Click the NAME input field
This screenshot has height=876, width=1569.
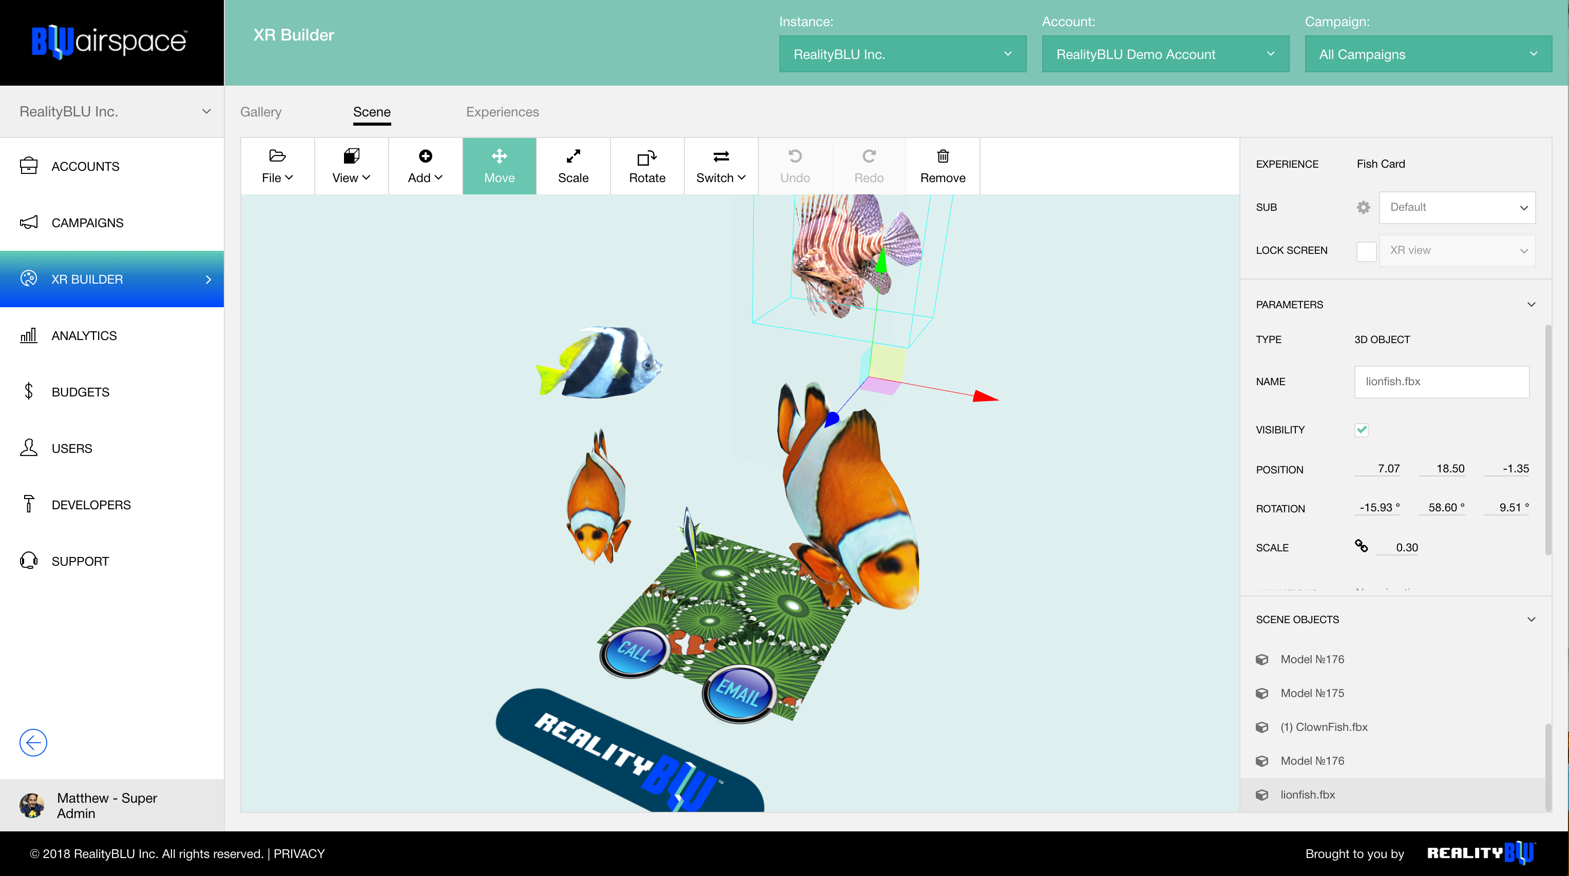tap(1441, 382)
